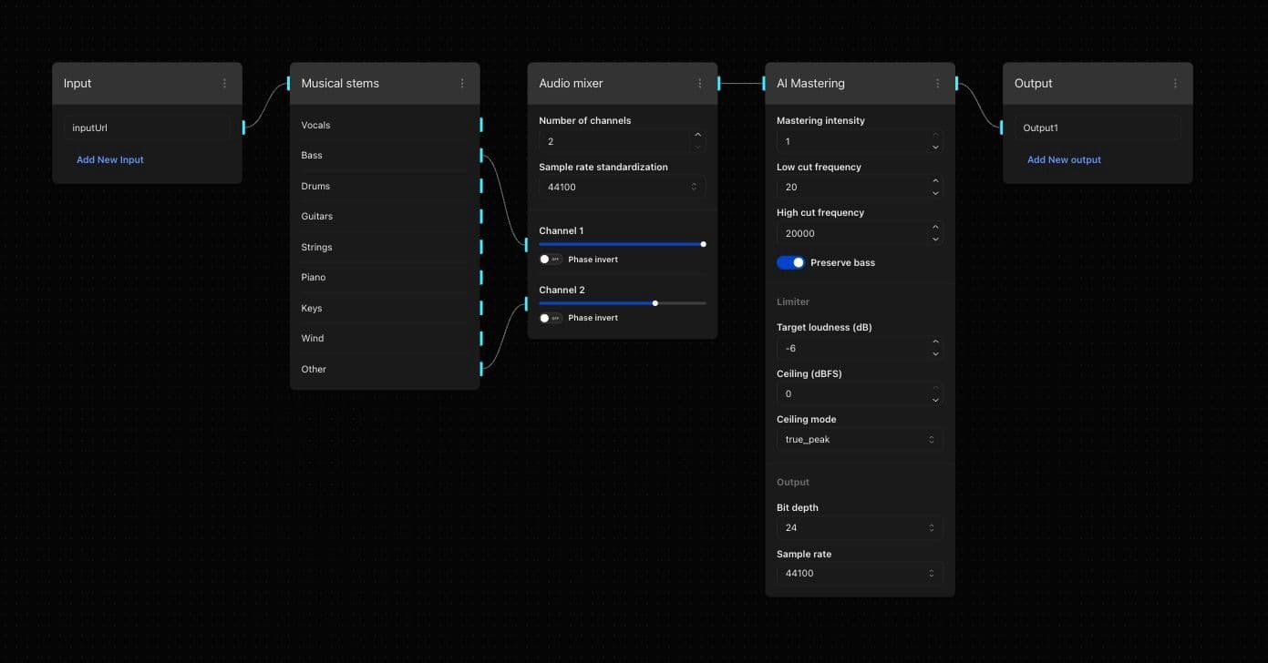Select the Guitars stem row

click(383, 217)
